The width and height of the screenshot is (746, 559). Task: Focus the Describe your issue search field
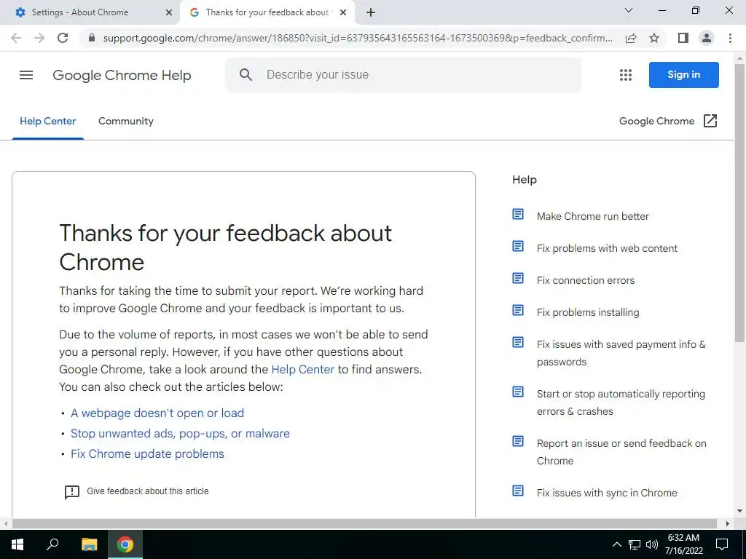(403, 75)
